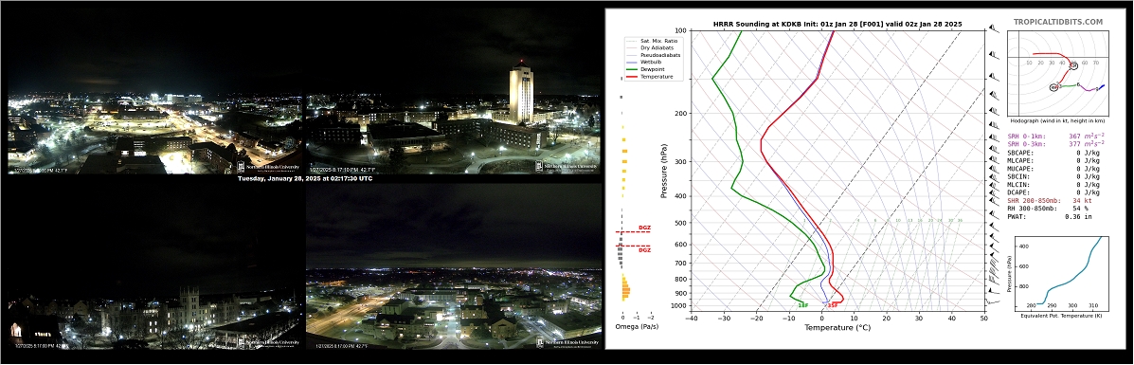
Task: Click the HRRR Sounding at KDKB title
Action: pyautogui.click(x=837, y=24)
